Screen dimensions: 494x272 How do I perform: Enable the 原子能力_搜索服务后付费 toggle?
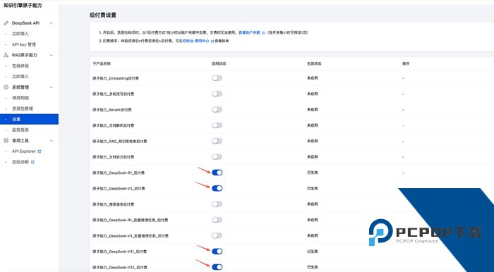(217, 204)
